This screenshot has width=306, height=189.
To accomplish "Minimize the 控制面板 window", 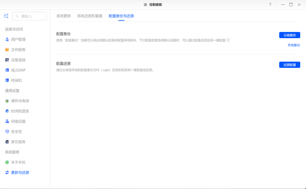I will point(283,4).
